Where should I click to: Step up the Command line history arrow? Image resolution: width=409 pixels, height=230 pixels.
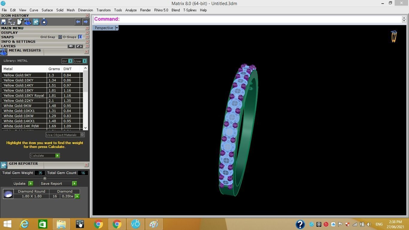click(x=404, y=18)
